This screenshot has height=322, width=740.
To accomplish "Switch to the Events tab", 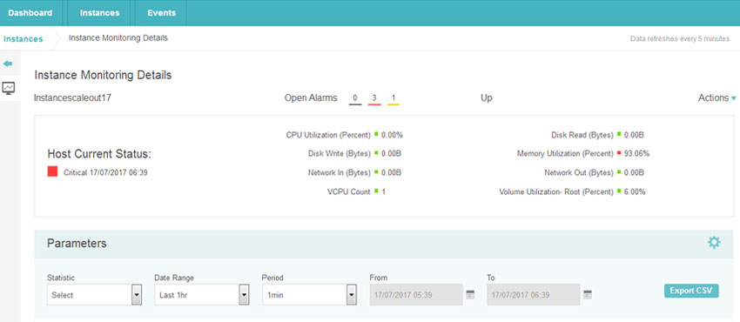I will coord(161,13).
